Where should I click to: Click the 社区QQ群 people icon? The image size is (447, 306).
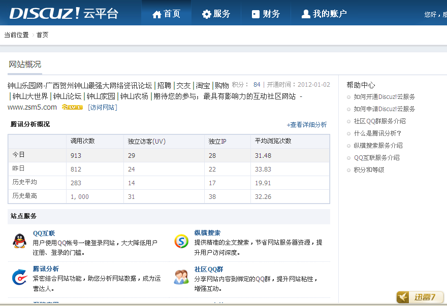(181, 277)
